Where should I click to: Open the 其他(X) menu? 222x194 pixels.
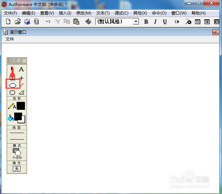[x=140, y=13]
